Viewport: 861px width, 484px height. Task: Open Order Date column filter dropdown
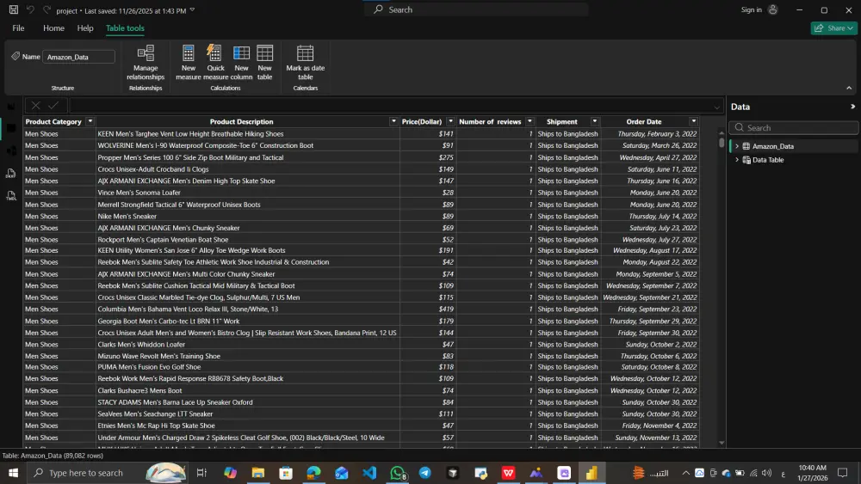click(x=693, y=122)
